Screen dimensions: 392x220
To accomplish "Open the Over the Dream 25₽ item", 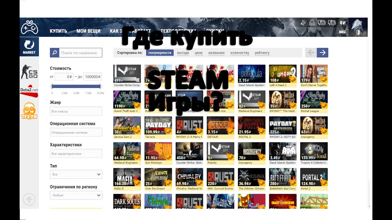I will coord(158,180).
